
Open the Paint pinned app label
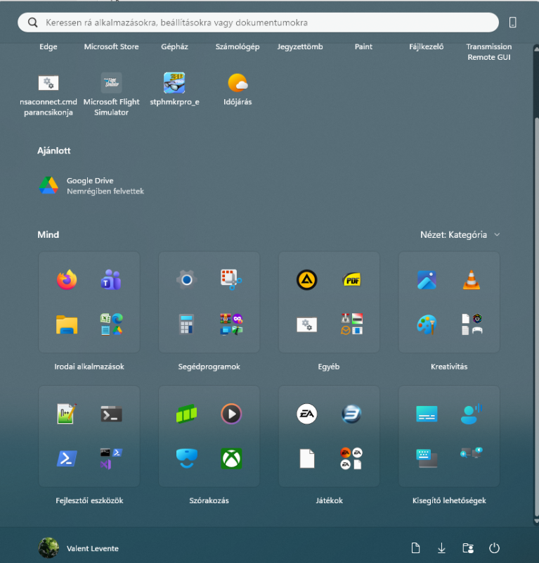363,46
